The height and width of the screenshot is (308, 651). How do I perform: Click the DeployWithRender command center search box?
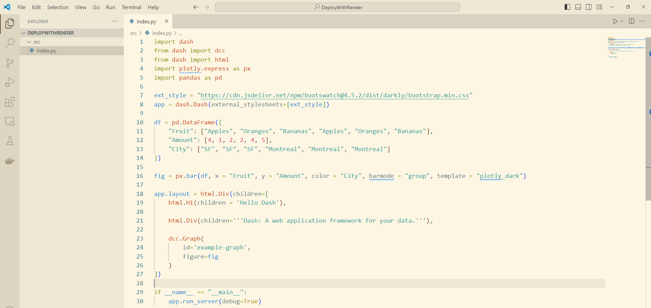coord(338,7)
